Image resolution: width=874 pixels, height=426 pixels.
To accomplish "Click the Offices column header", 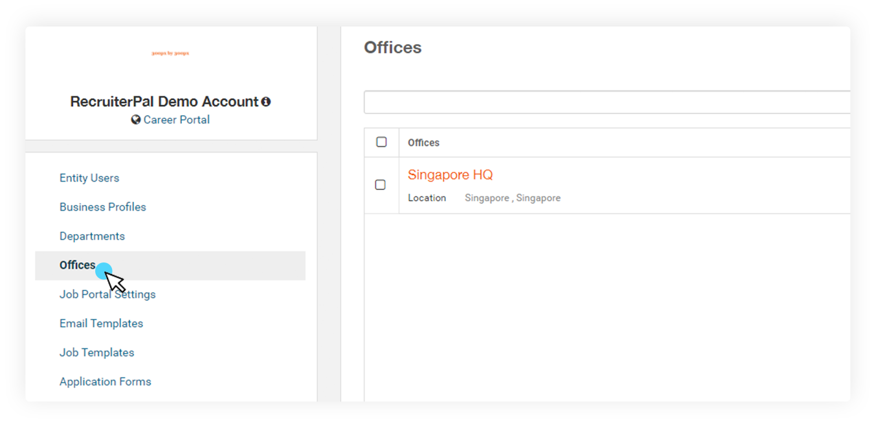I will [423, 143].
